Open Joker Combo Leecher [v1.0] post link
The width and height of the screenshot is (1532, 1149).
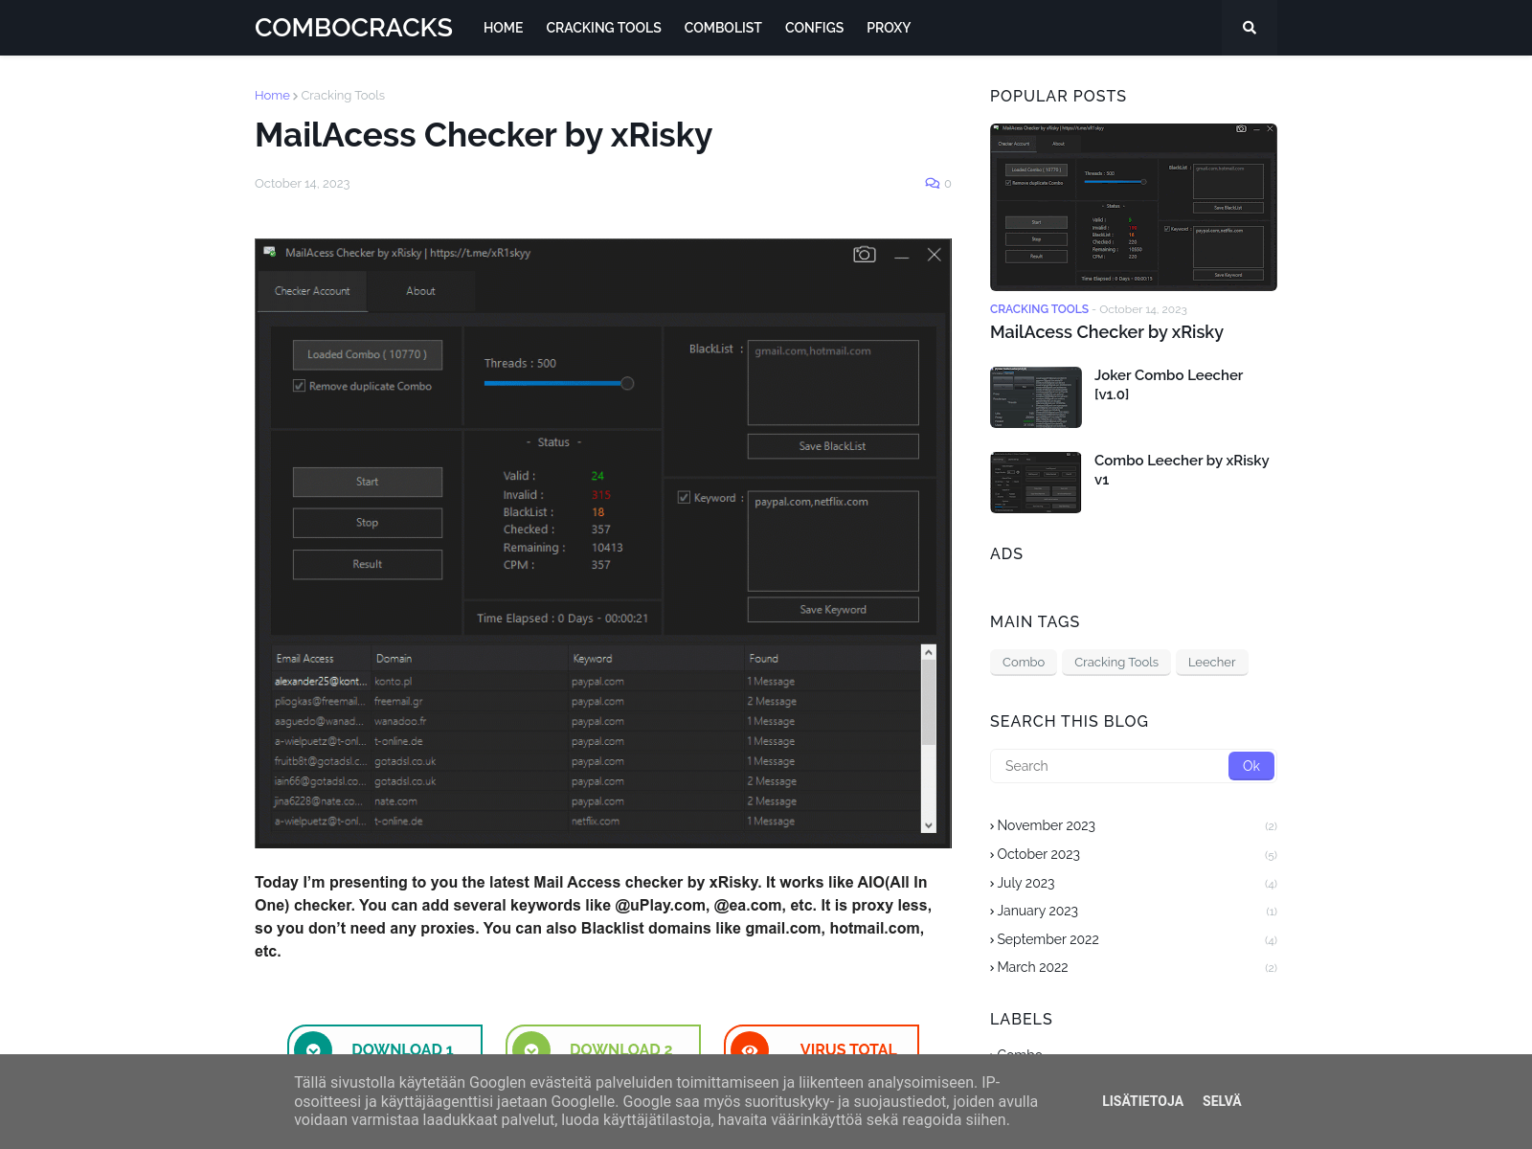click(x=1168, y=384)
